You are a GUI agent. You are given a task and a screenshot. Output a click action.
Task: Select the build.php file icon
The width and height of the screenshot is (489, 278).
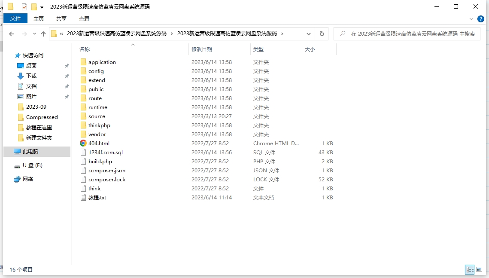[x=83, y=161]
